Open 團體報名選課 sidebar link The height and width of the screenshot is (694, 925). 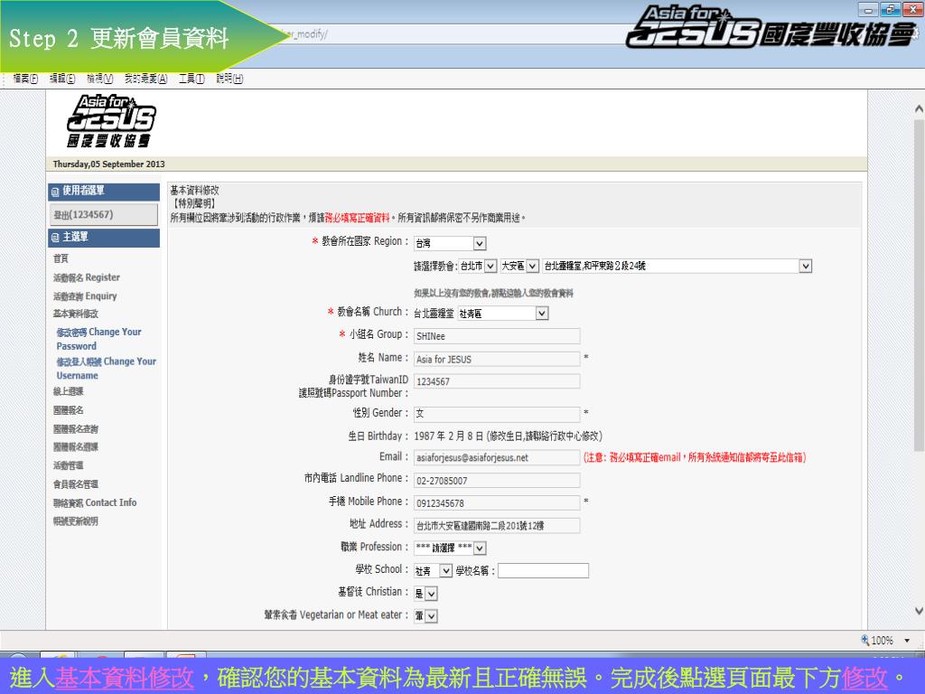(x=76, y=446)
